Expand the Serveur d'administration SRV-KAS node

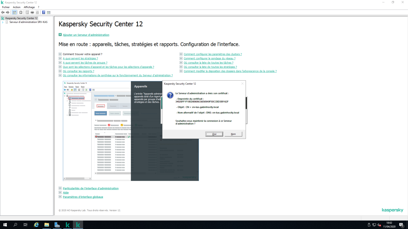click(3, 22)
